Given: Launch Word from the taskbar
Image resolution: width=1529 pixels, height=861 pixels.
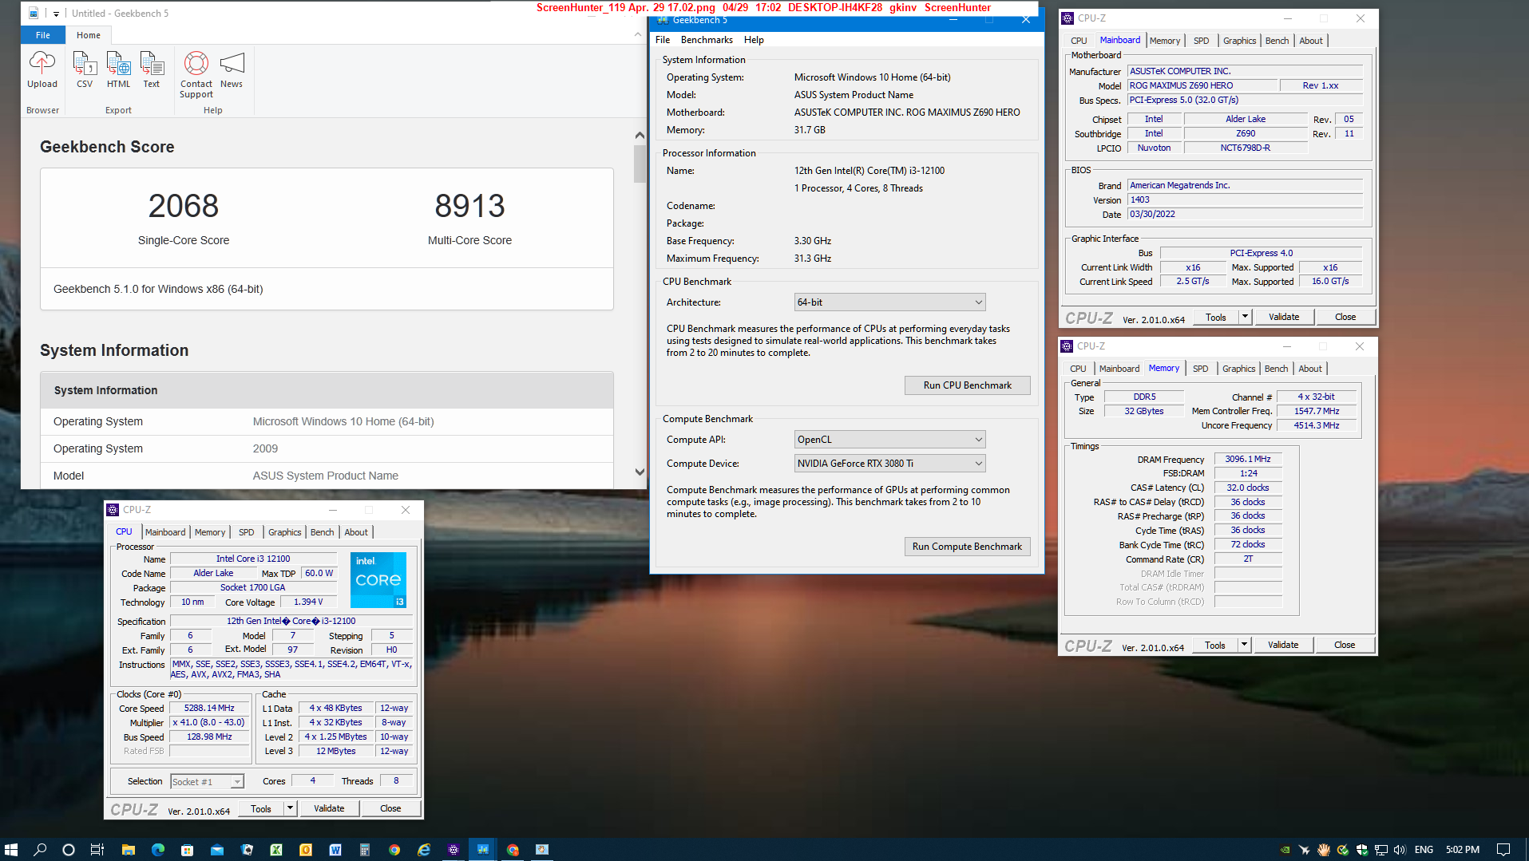Looking at the screenshot, I should 335,849.
